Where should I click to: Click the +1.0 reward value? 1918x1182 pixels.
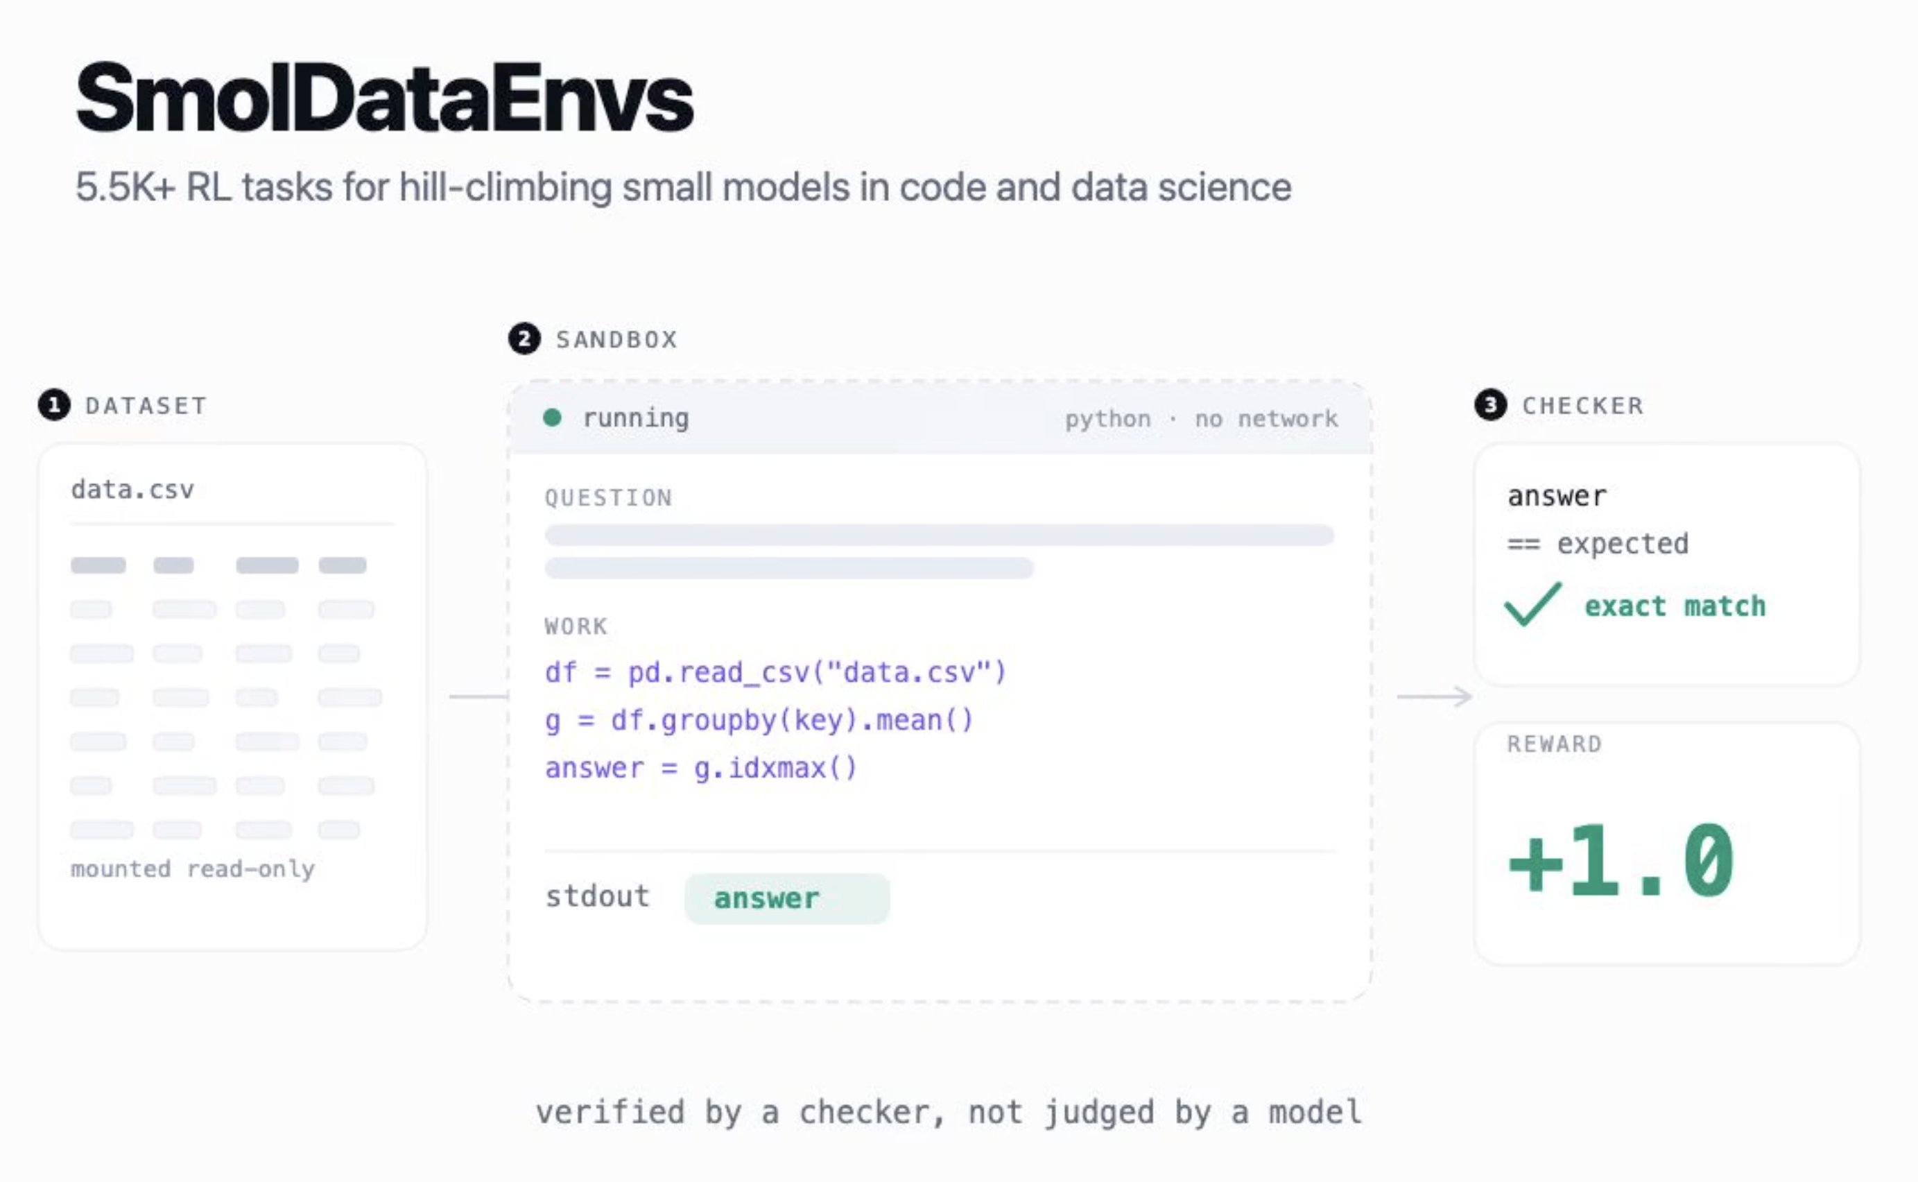click(1621, 860)
